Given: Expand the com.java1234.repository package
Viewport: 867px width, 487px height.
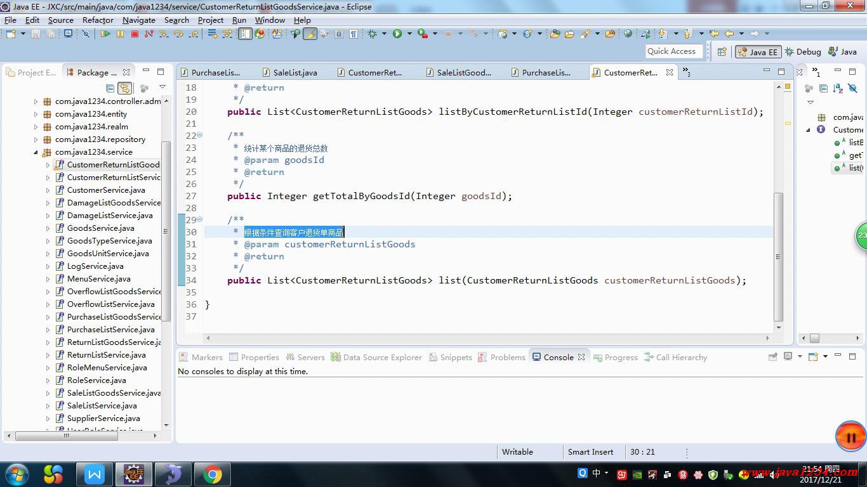Looking at the screenshot, I should (36, 140).
